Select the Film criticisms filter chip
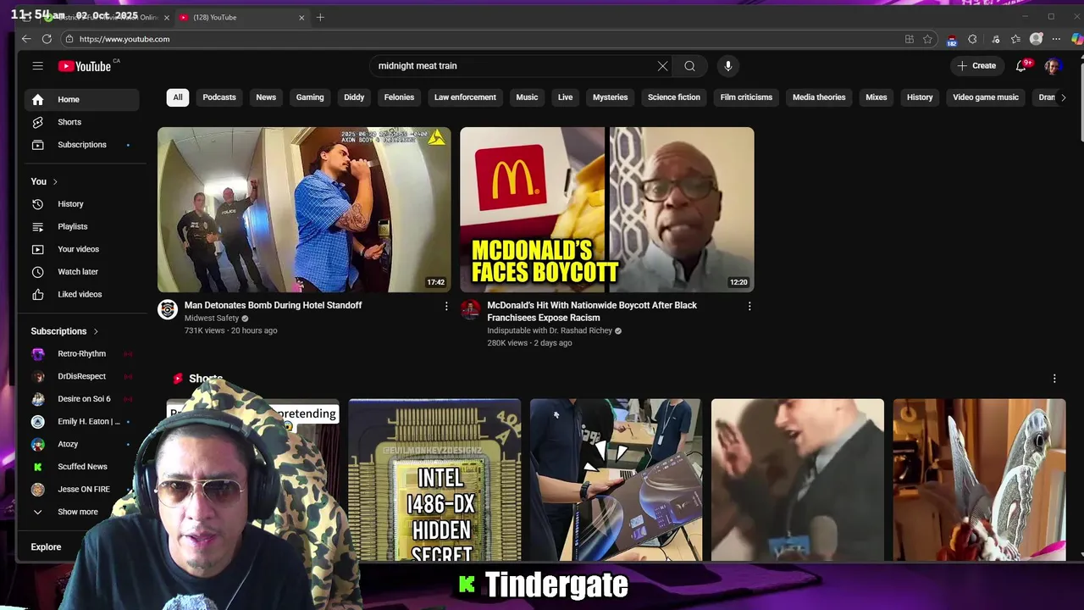 [746, 97]
